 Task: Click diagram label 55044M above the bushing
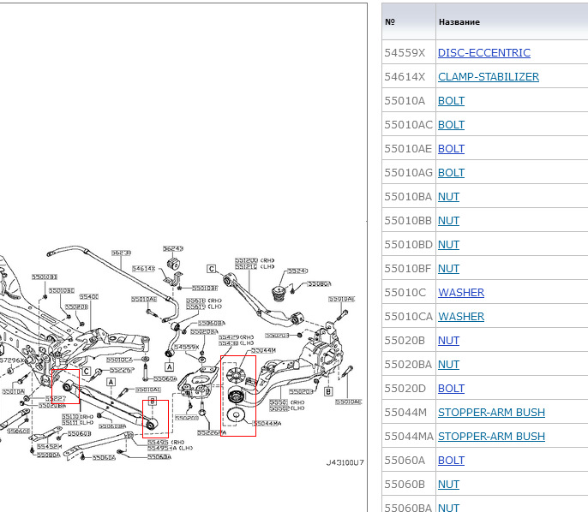[x=264, y=350]
